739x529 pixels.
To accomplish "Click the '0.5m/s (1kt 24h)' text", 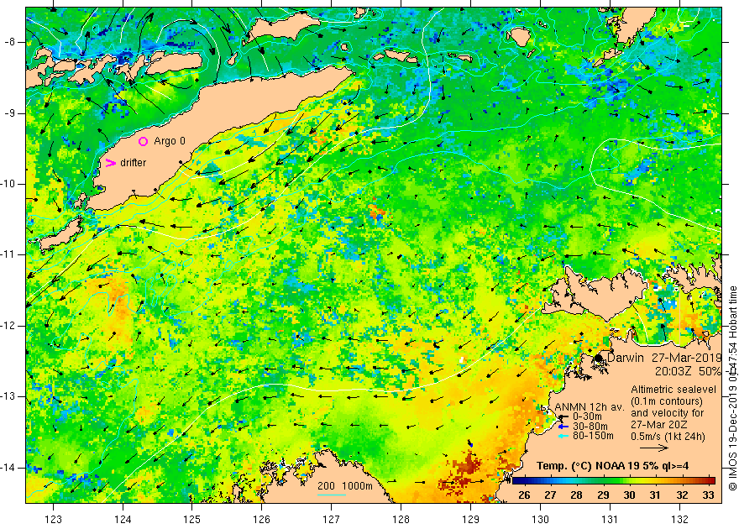I will click(668, 437).
